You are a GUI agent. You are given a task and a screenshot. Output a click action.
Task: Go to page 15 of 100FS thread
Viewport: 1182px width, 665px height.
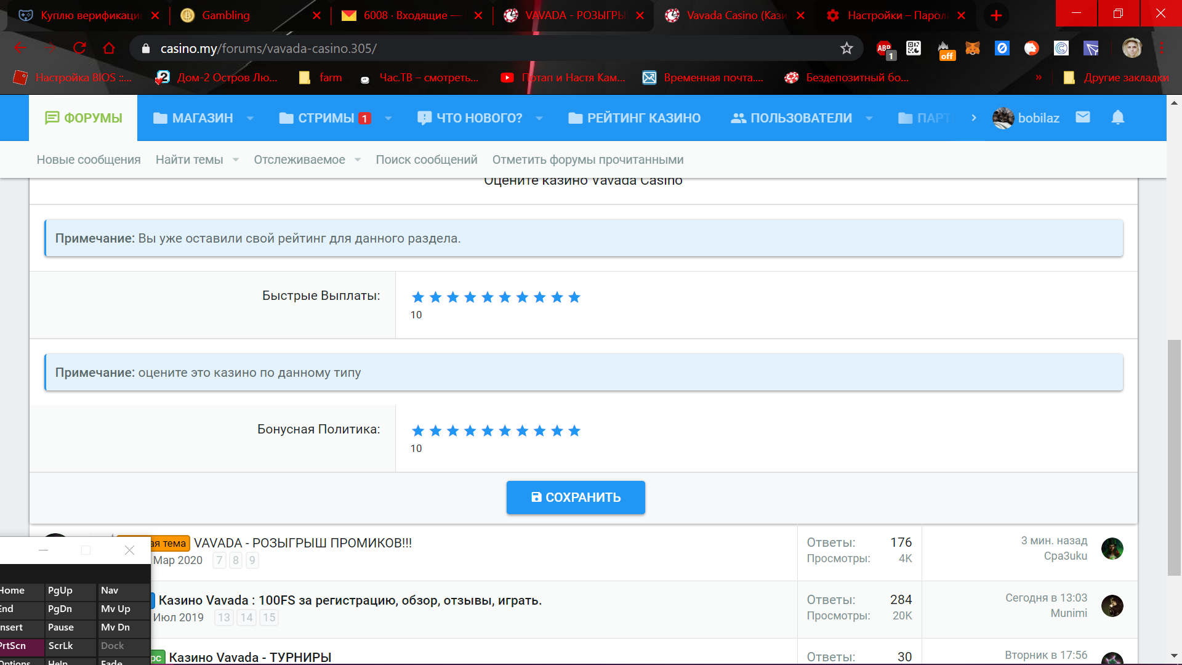(269, 618)
